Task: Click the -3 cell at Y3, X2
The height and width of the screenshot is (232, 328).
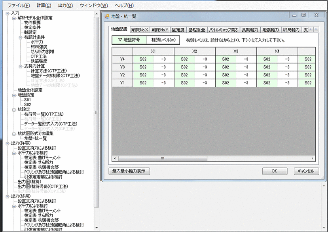Action: [x=205, y=67]
